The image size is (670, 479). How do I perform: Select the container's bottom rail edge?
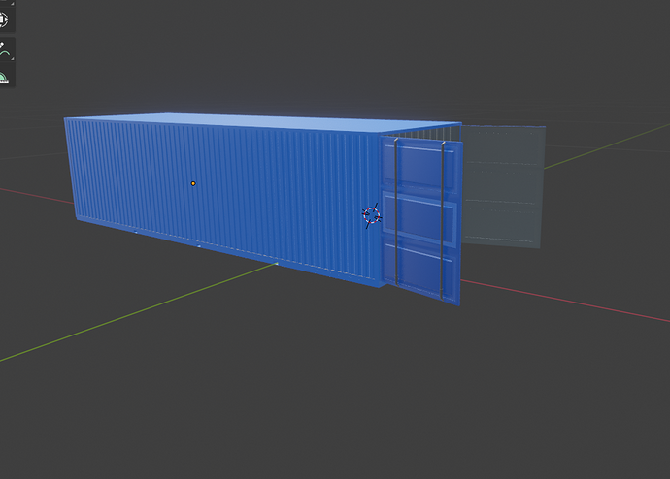pos(226,252)
